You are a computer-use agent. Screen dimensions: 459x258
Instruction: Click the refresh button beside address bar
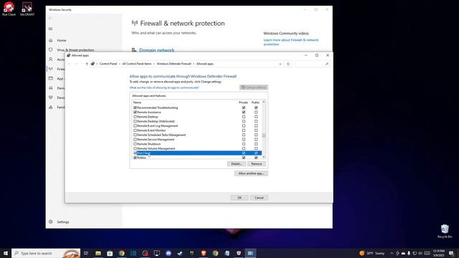[288, 64]
